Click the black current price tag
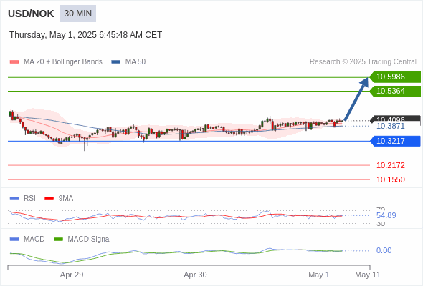Screen dimensions: 423x286 pos(395,119)
